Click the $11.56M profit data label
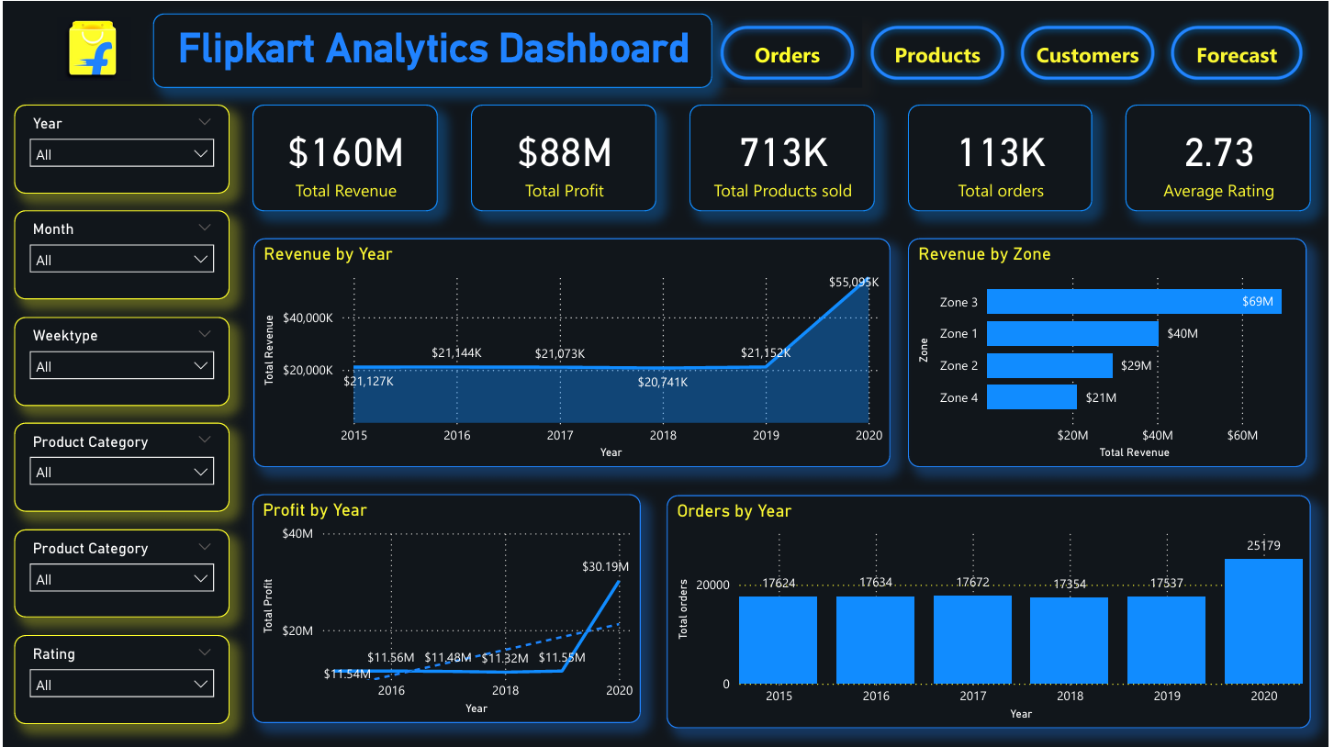Screen dimensions: 1334x747 [391, 657]
